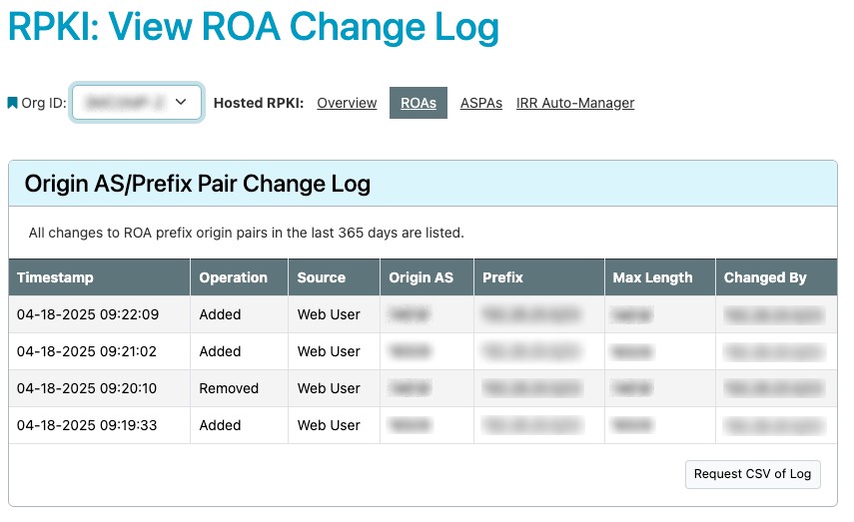Open the ASPAs tab
The height and width of the screenshot is (522, 854).
(x=480, y=103)
